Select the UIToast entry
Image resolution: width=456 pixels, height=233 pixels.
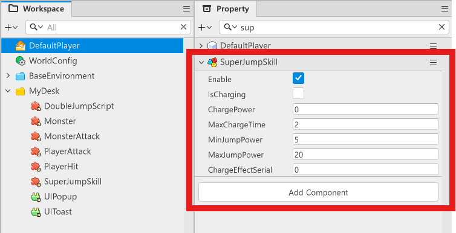pyautogui.click(x=93, y=212)
